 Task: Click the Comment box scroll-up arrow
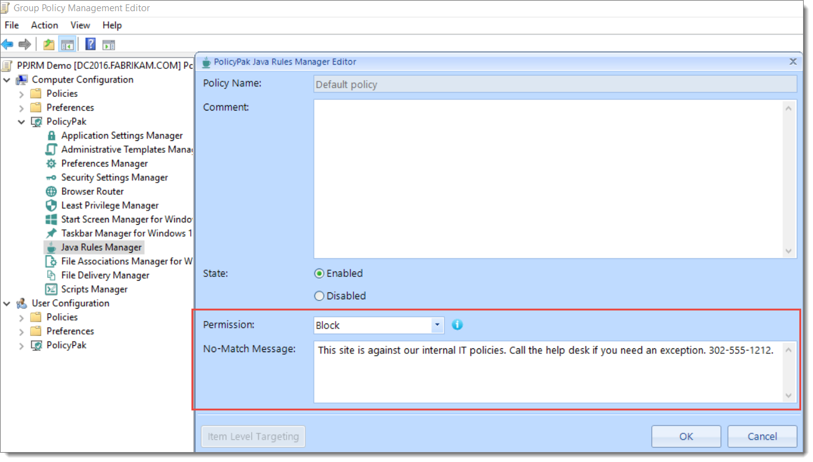pos(789,107)
